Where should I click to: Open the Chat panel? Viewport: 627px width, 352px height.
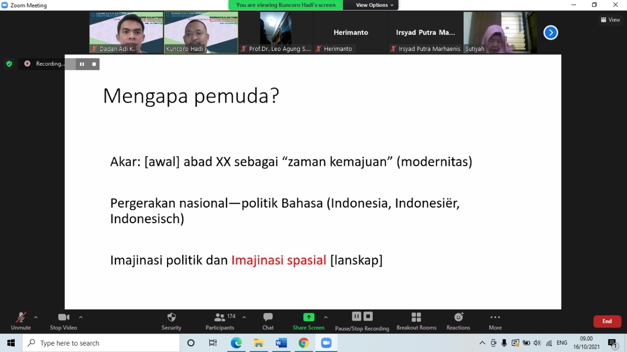268,321
